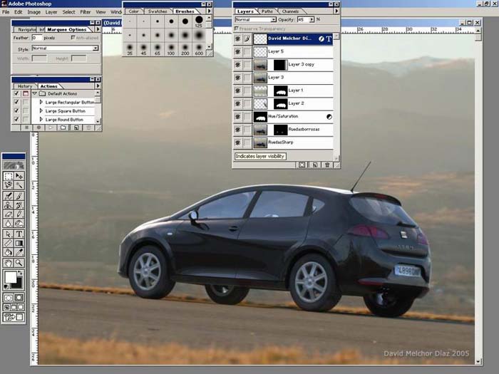
Task: Select the Type tool
Action: pyautogui.click(x=19, y=234)
